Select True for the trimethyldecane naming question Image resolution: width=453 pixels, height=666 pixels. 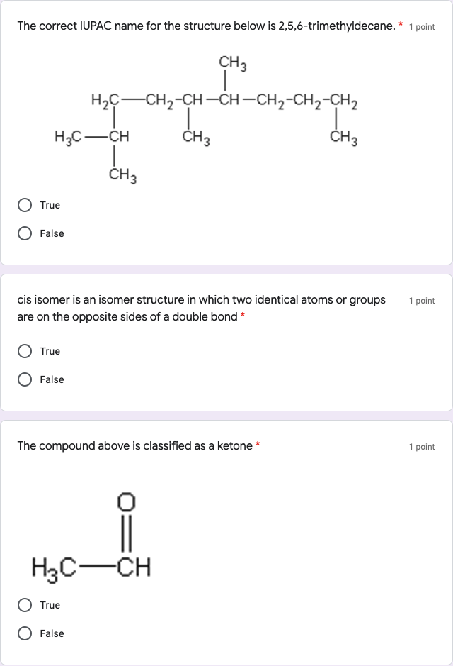(x=25, y=205)
